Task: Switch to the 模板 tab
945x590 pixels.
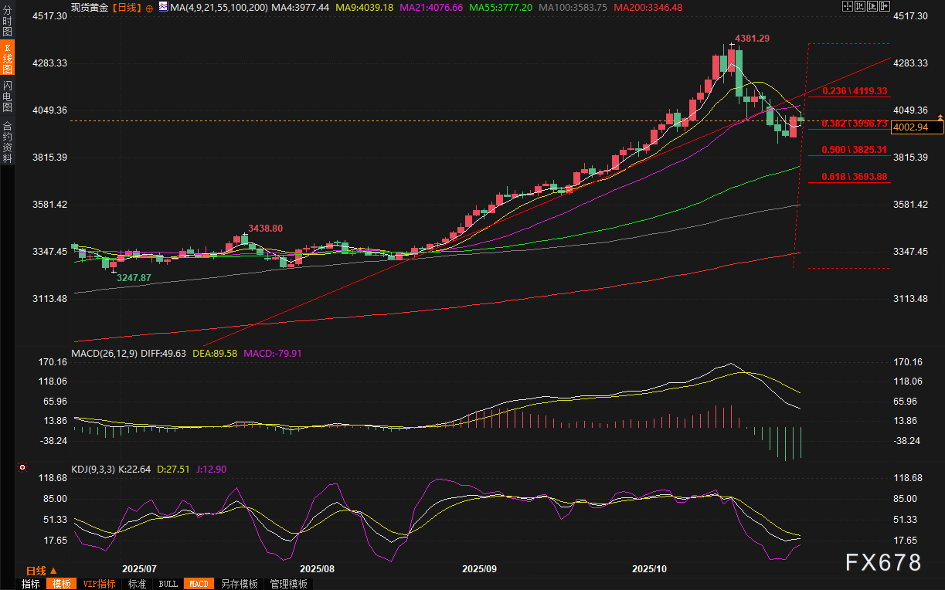Action: 61,584
